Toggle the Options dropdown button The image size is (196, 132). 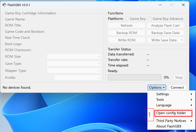157,87
